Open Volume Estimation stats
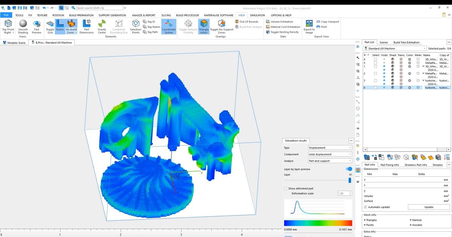Screen dimensions: 452x237 (x=281, y=22)
